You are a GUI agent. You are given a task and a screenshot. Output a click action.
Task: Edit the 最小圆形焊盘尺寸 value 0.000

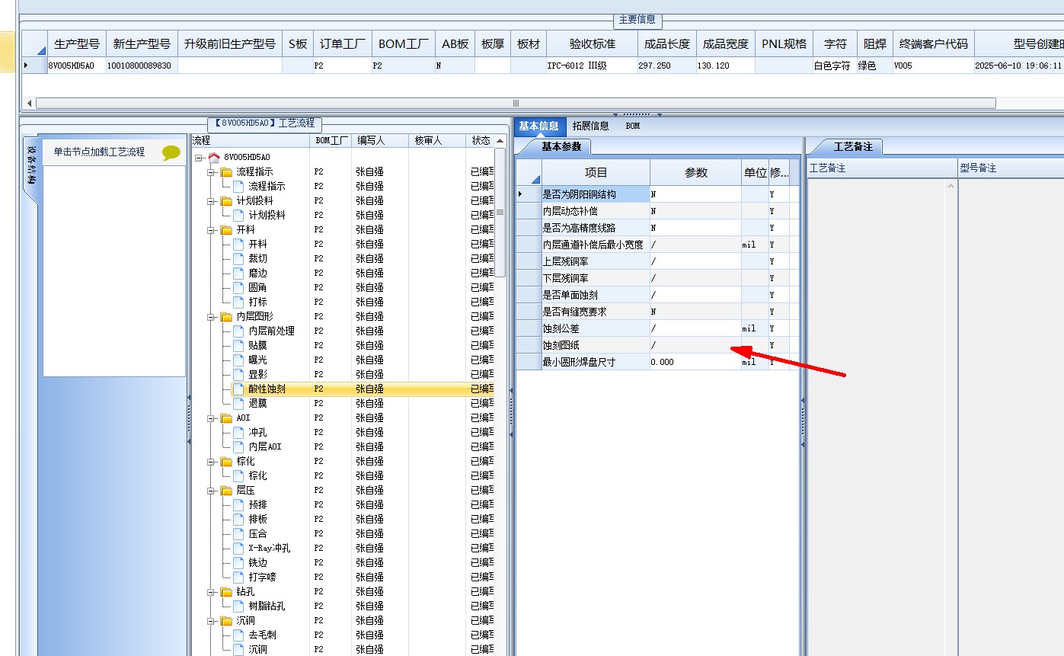[695, 362]
